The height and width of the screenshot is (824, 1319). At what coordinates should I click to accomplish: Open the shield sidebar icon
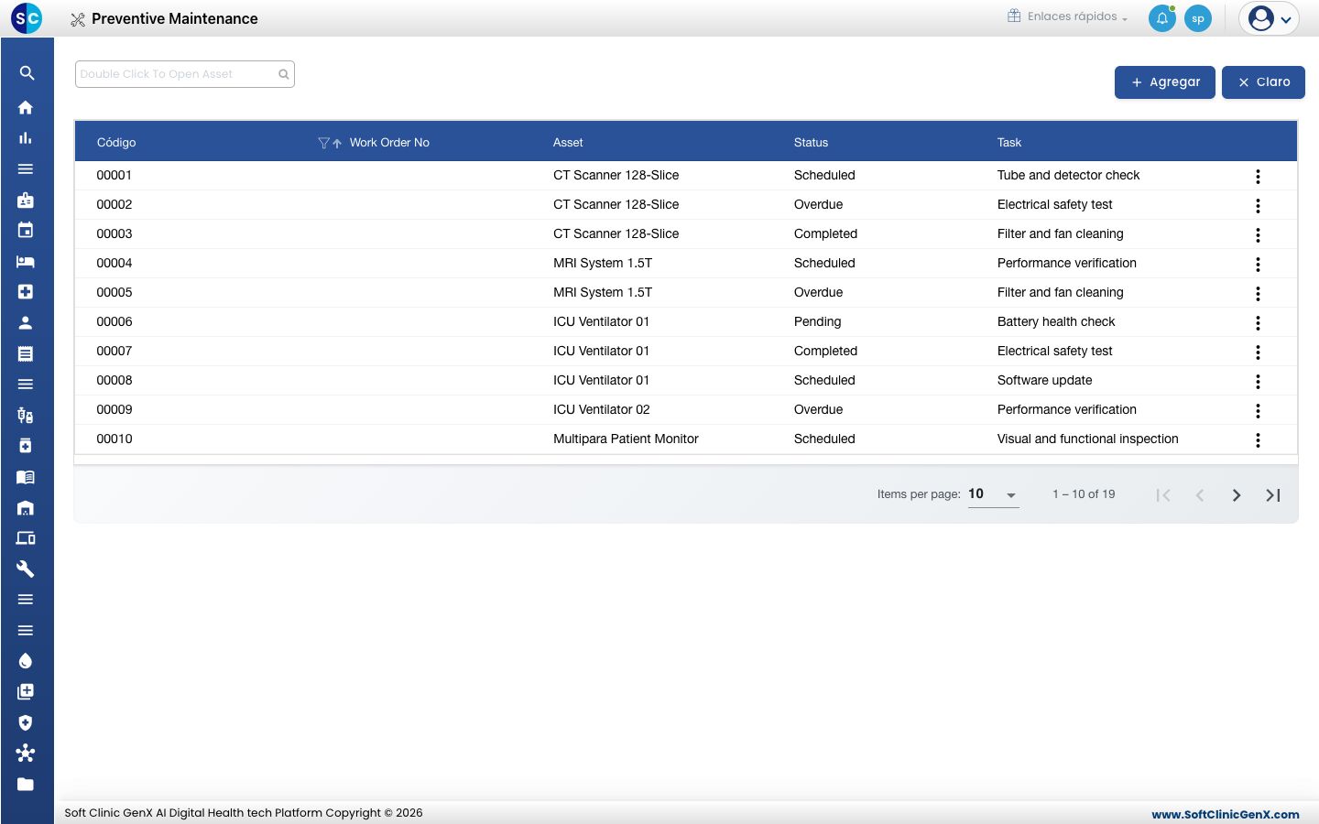(26, 722)
